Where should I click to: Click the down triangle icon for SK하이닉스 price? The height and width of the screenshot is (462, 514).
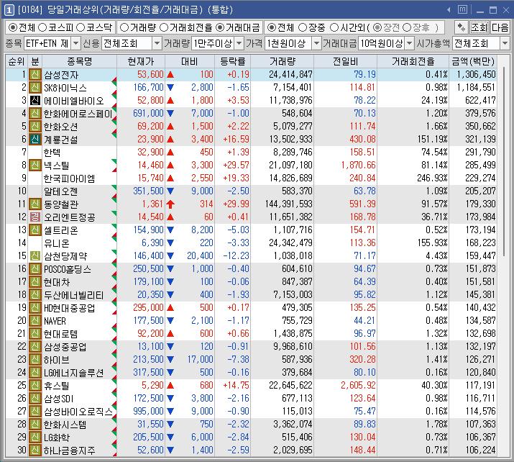point(170,87)
